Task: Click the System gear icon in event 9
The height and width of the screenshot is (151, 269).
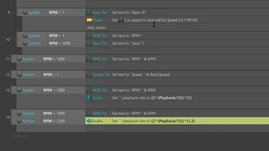Action: pos(25,13)
